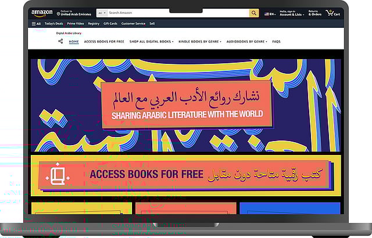The image size is (372, 238).
Task: Click Returns & Orders link
Action: pos(314,13)
